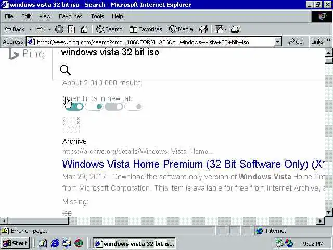The image size is (333, 250).
Task: Click the first system tray icon
Action: 280,243
